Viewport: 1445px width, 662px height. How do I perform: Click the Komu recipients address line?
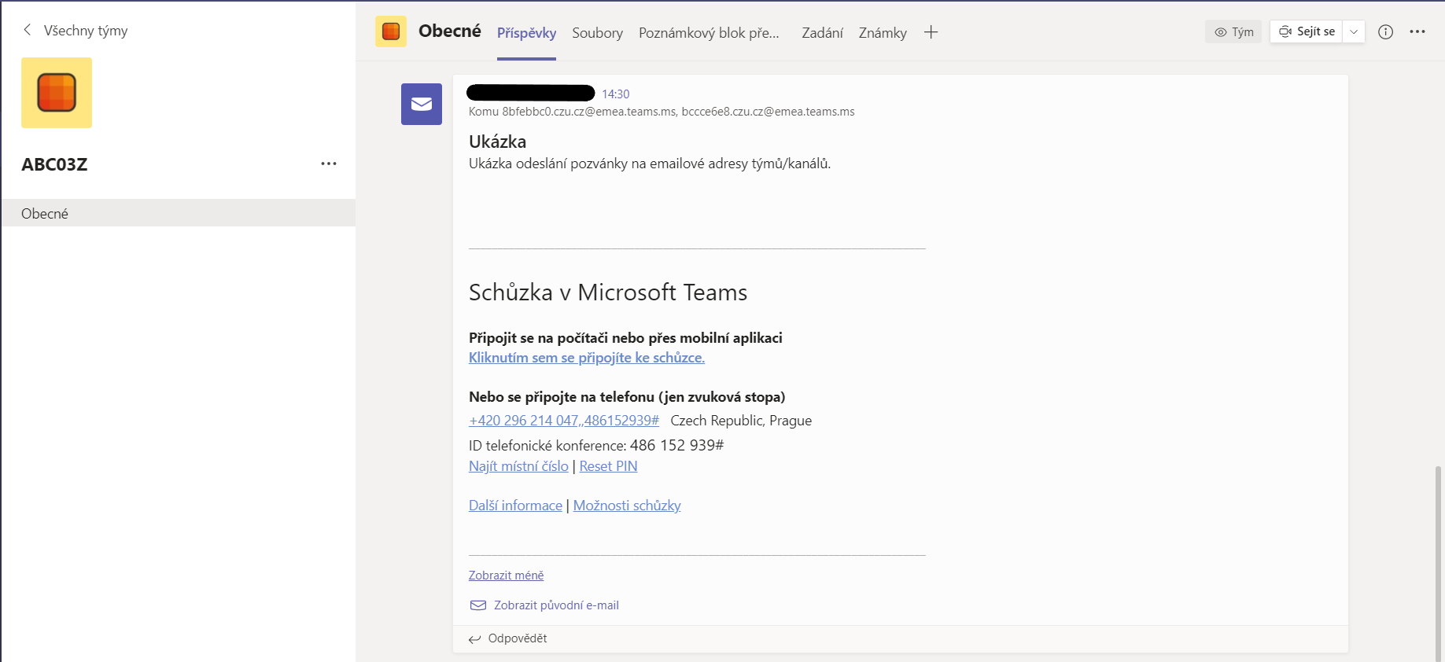pos(662,112)
